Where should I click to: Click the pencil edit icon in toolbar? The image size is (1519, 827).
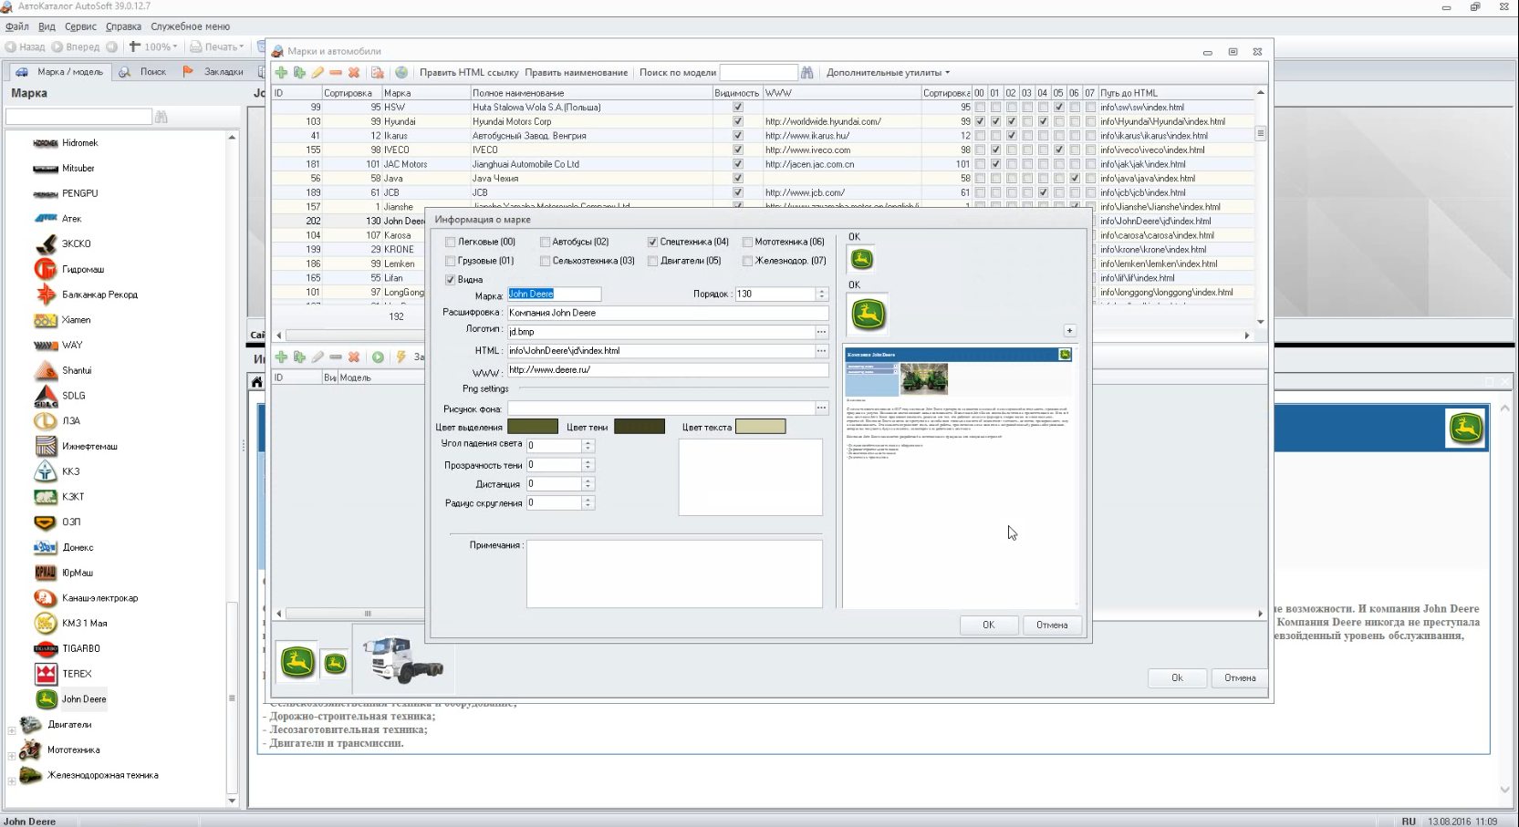(x=317, y=73)
